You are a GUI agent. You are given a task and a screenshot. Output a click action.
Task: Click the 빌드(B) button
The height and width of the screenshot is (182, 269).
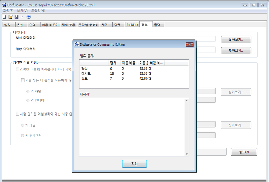pos(244,152)
